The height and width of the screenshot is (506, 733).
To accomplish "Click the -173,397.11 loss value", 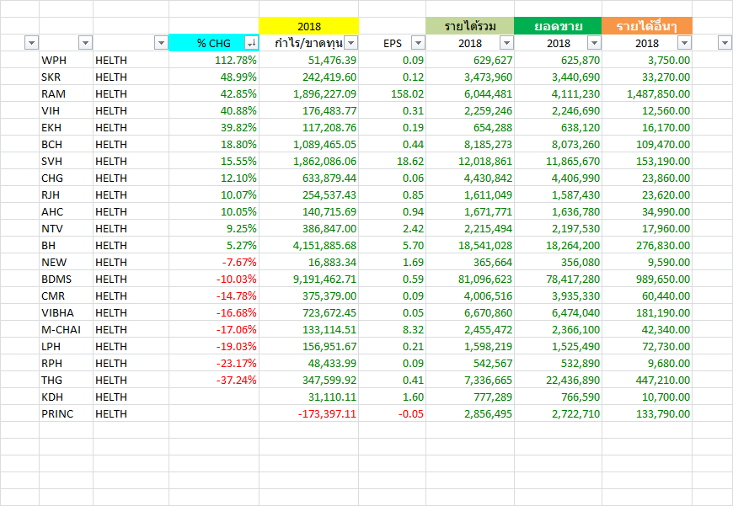I will coord(327,413).
